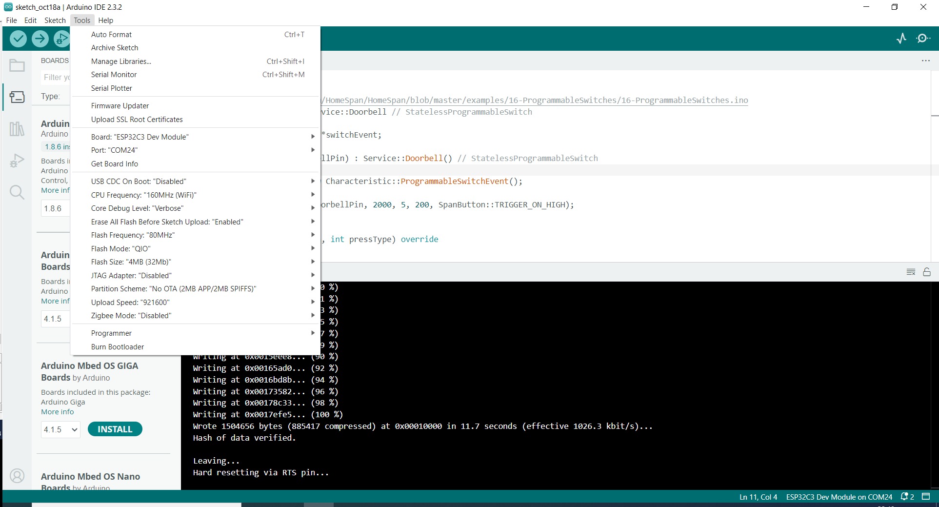Open the Sketch menu

[55, 20]
